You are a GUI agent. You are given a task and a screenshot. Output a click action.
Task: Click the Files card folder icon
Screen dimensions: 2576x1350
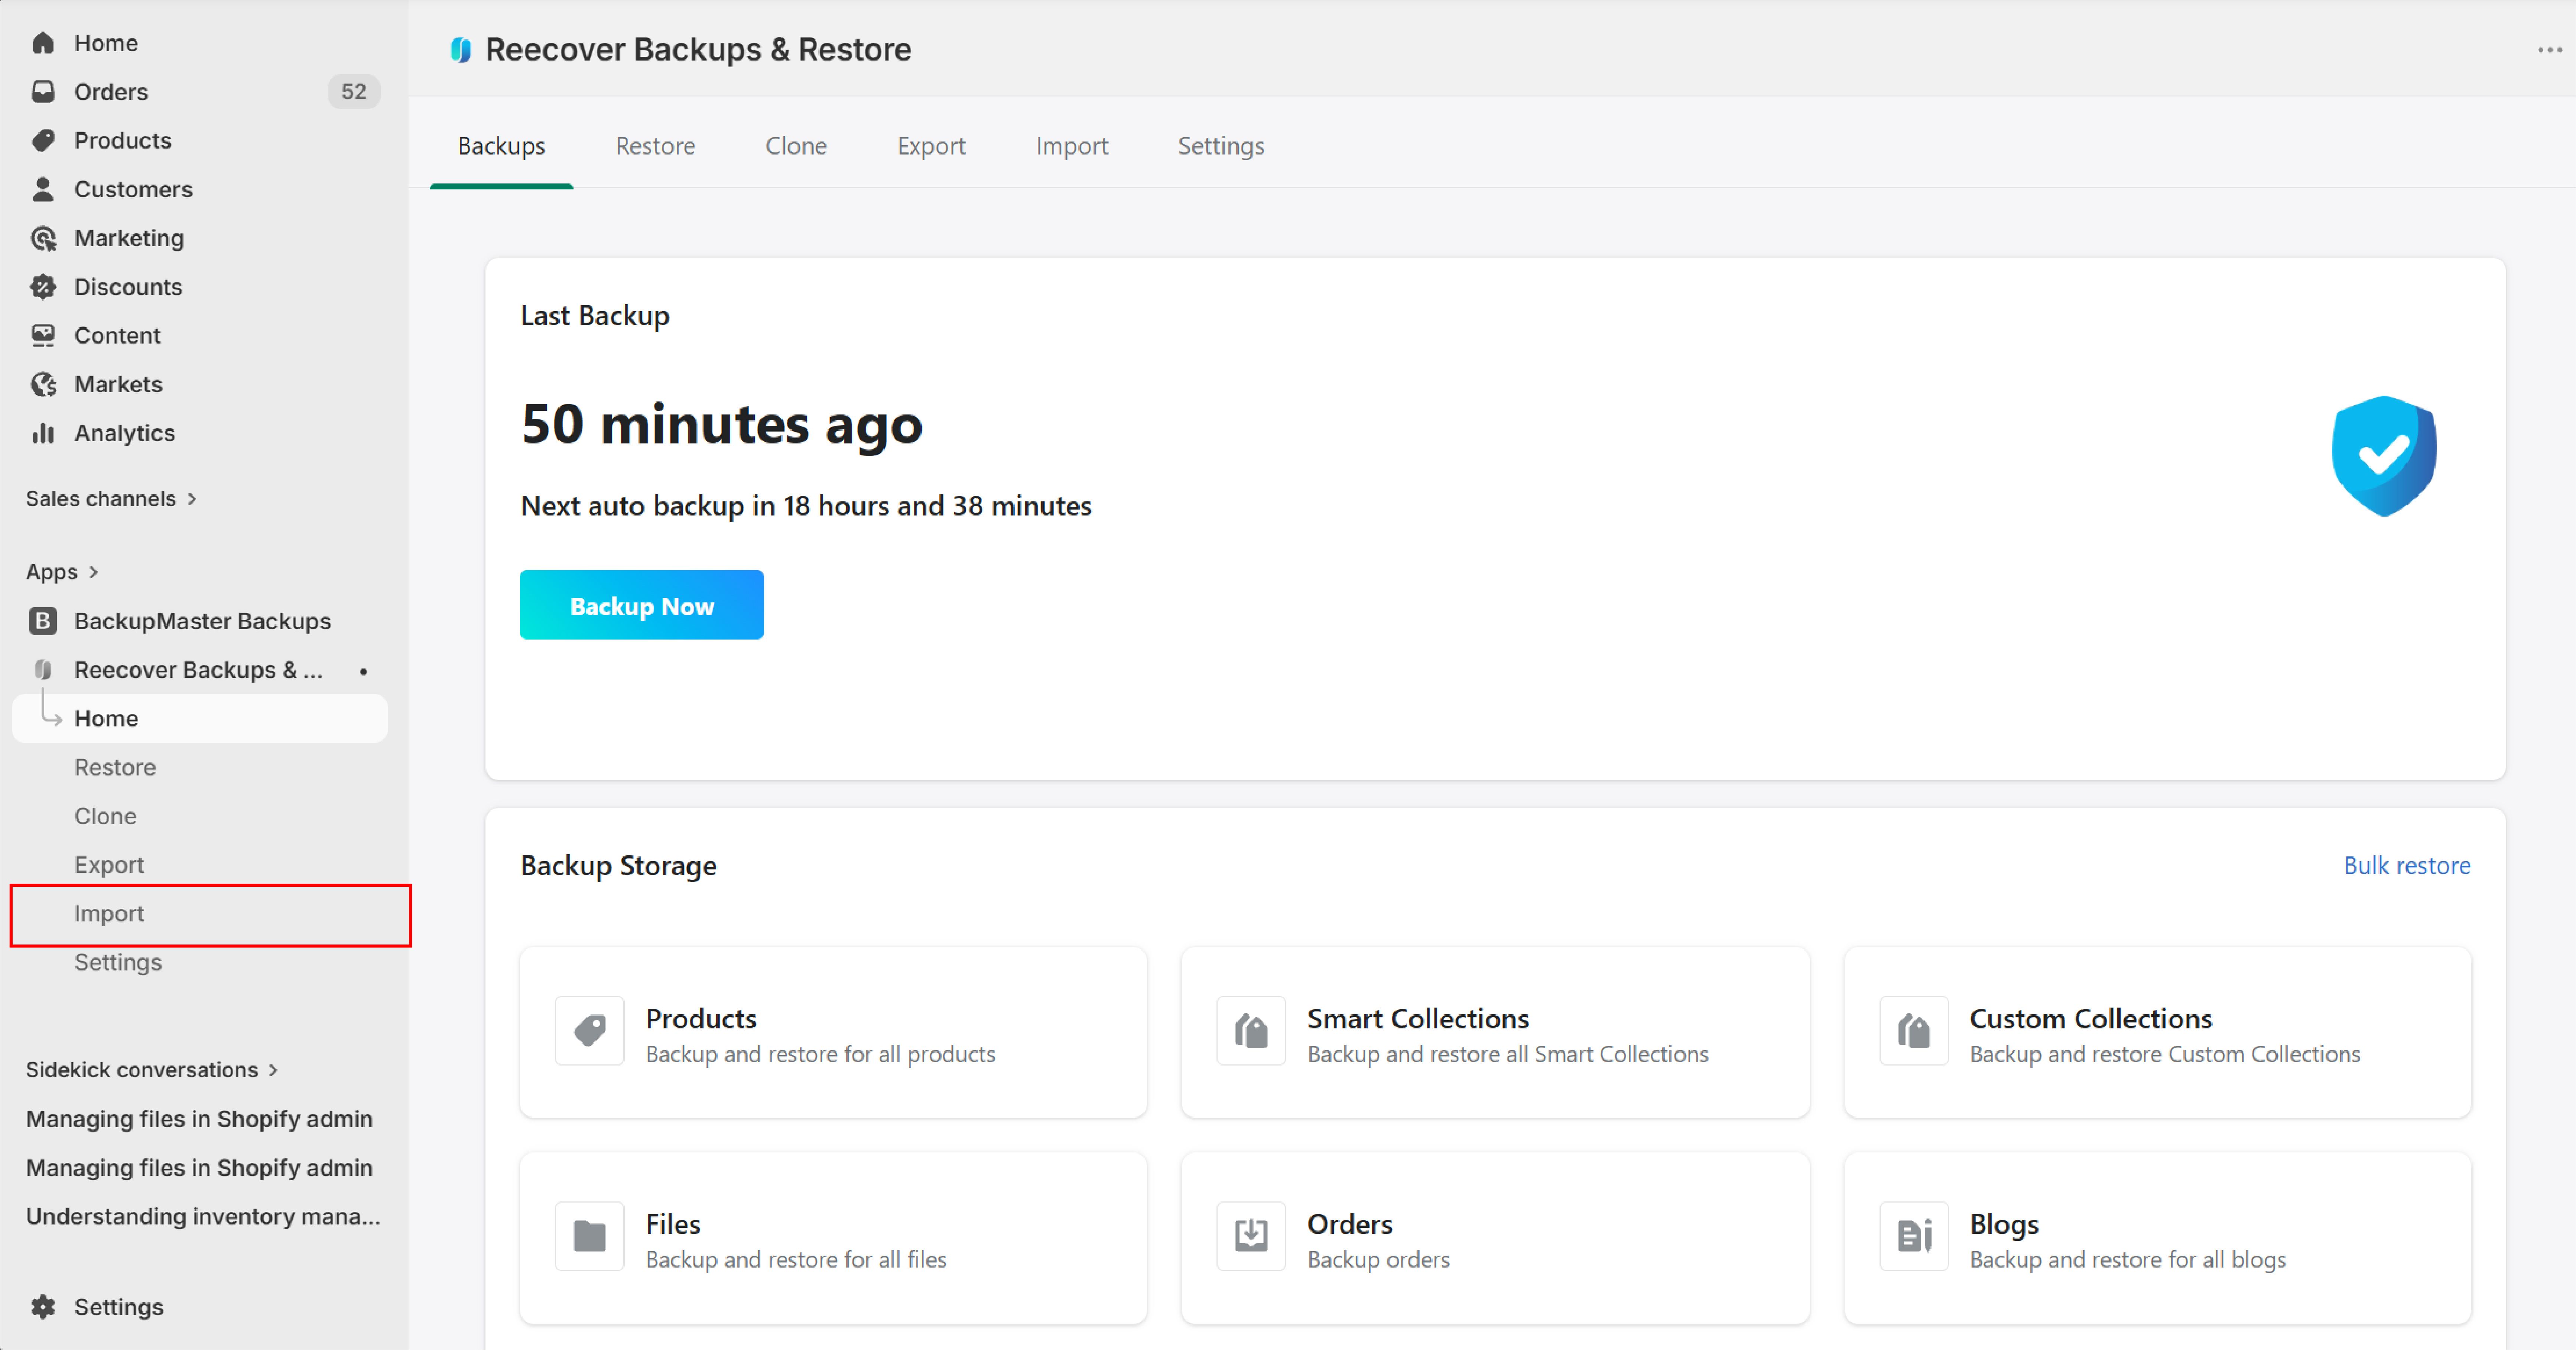click(590, 1236)
